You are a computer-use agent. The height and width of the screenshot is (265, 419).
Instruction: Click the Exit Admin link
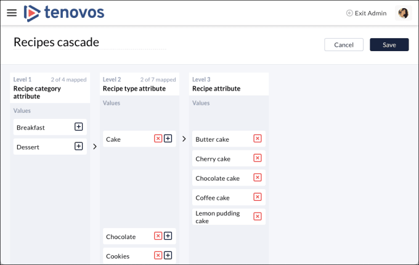point(367,13)
